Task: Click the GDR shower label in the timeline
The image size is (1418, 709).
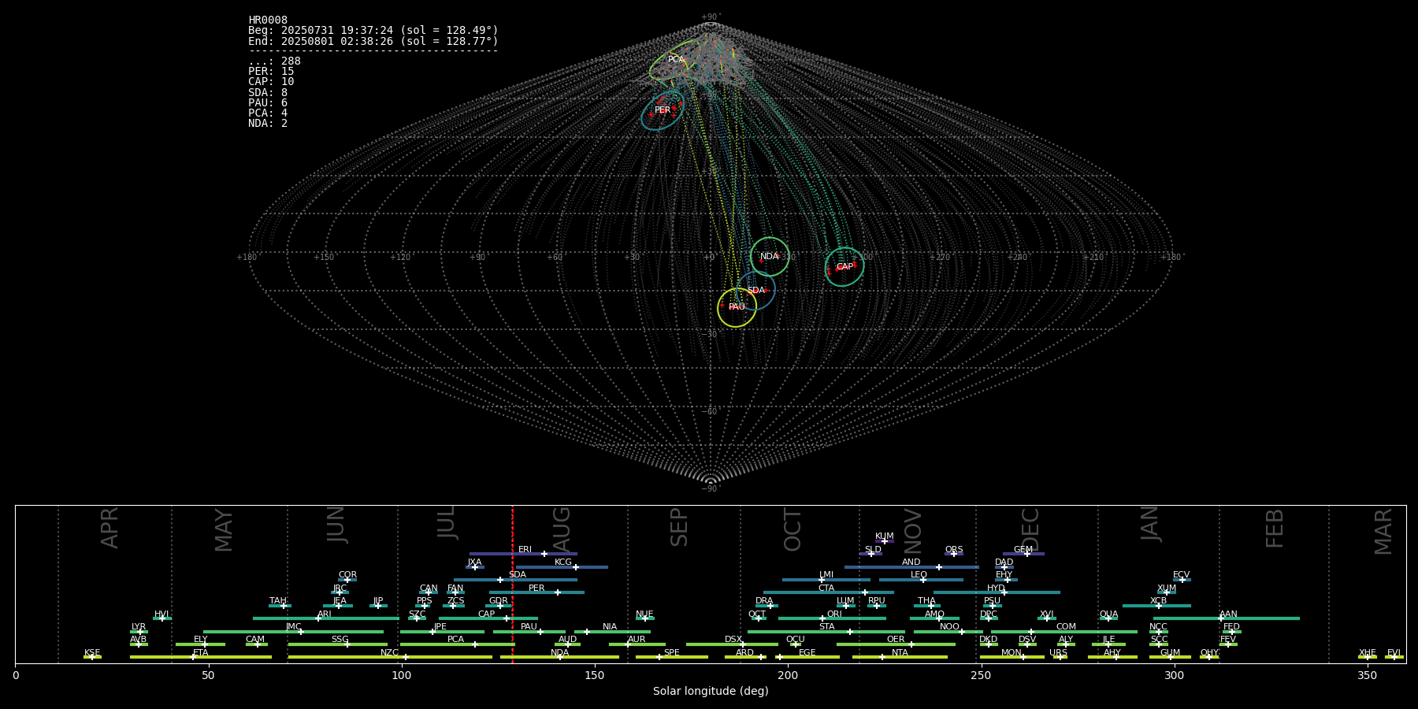Action: [x=499, y=601]
